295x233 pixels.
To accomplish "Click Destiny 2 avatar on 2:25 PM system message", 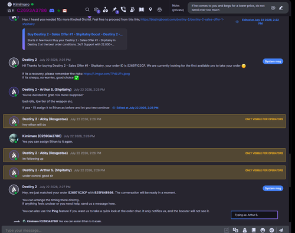I will pos(14,63).
